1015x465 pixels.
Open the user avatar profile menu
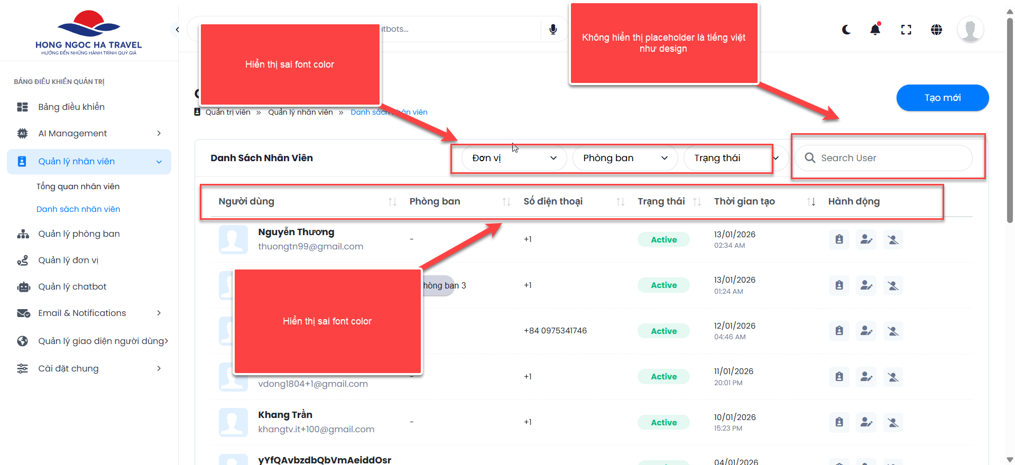(x=970, y=30)
